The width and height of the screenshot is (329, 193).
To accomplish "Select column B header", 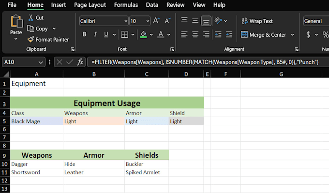I will click(x=94, y=74).
